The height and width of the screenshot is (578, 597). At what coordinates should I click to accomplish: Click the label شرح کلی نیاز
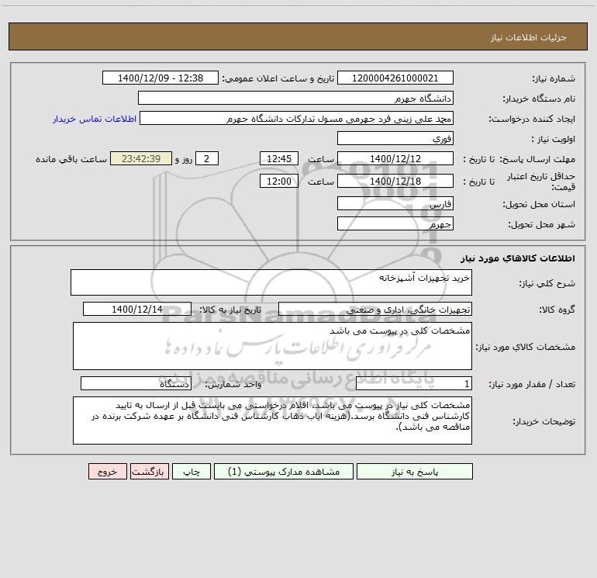pyautogui.click(x=547, y=283)
